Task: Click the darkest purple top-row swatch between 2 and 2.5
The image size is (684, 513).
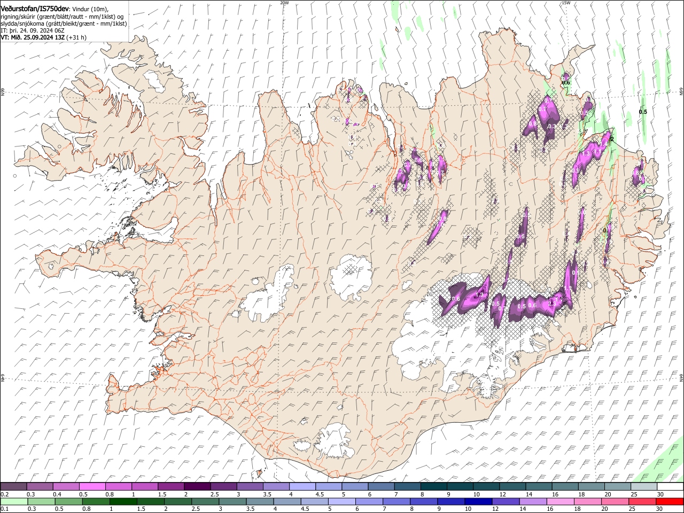Action: 197,486
